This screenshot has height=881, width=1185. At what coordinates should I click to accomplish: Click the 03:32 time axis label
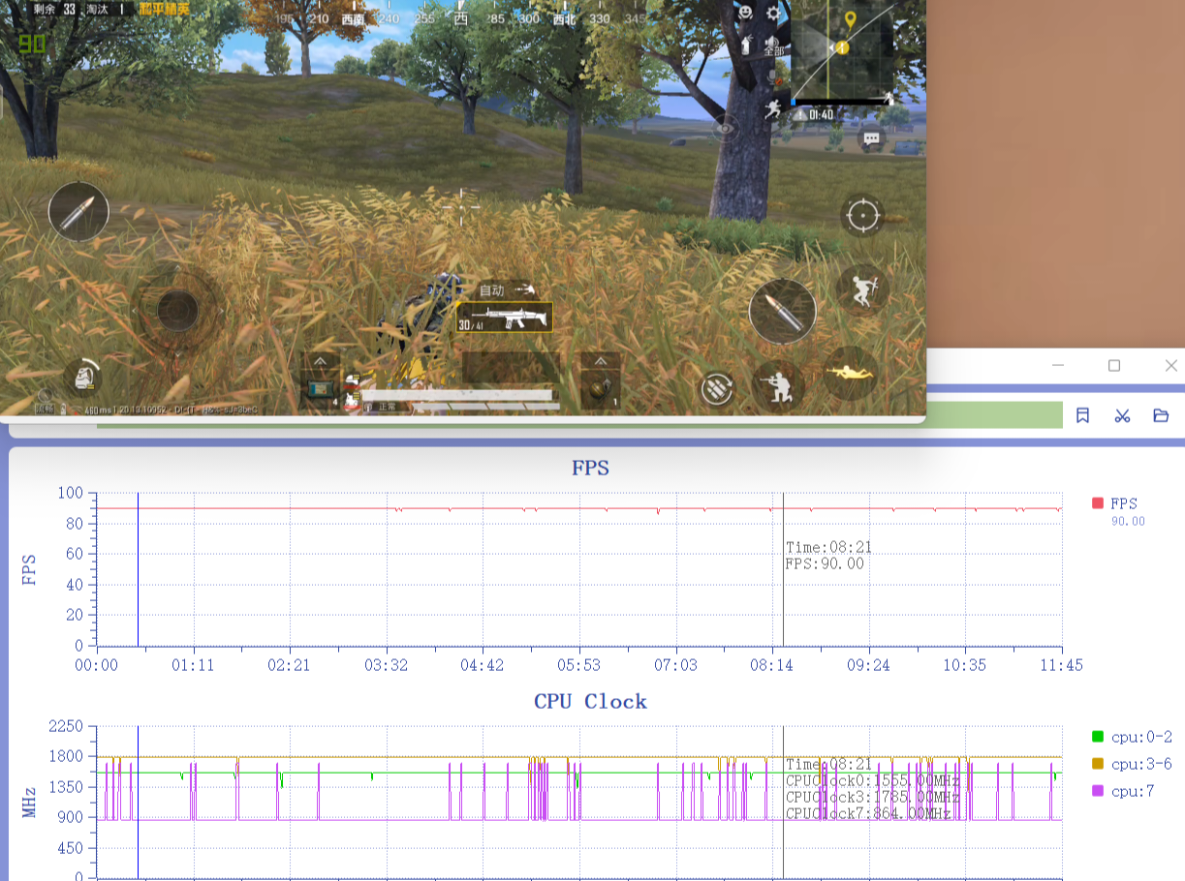[387, 665]
